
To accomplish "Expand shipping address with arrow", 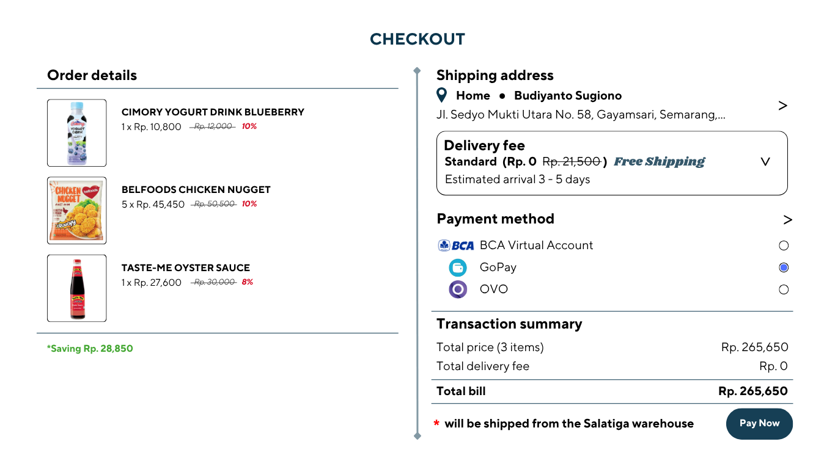I will [782, 106].
